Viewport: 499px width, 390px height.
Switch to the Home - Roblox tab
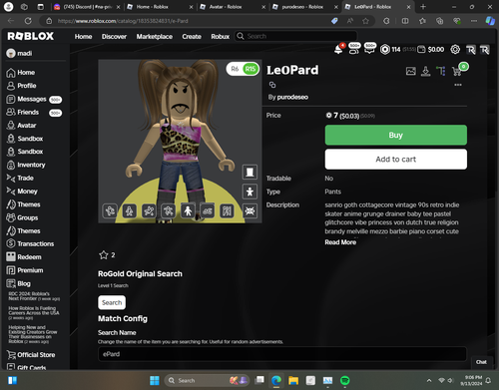pyautogui.click(x=160, y=7)
